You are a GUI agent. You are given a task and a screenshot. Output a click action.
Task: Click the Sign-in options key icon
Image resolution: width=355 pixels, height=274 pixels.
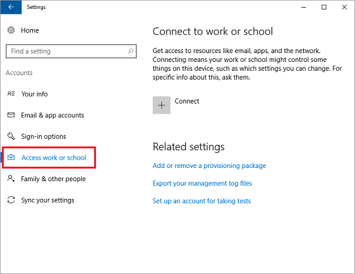tap(11, 136)
